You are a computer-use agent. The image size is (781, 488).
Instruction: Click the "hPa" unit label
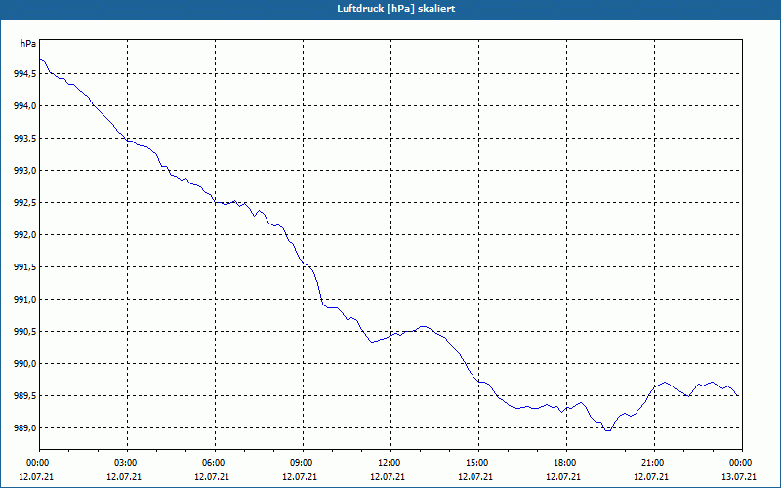[x=28, y=44]
